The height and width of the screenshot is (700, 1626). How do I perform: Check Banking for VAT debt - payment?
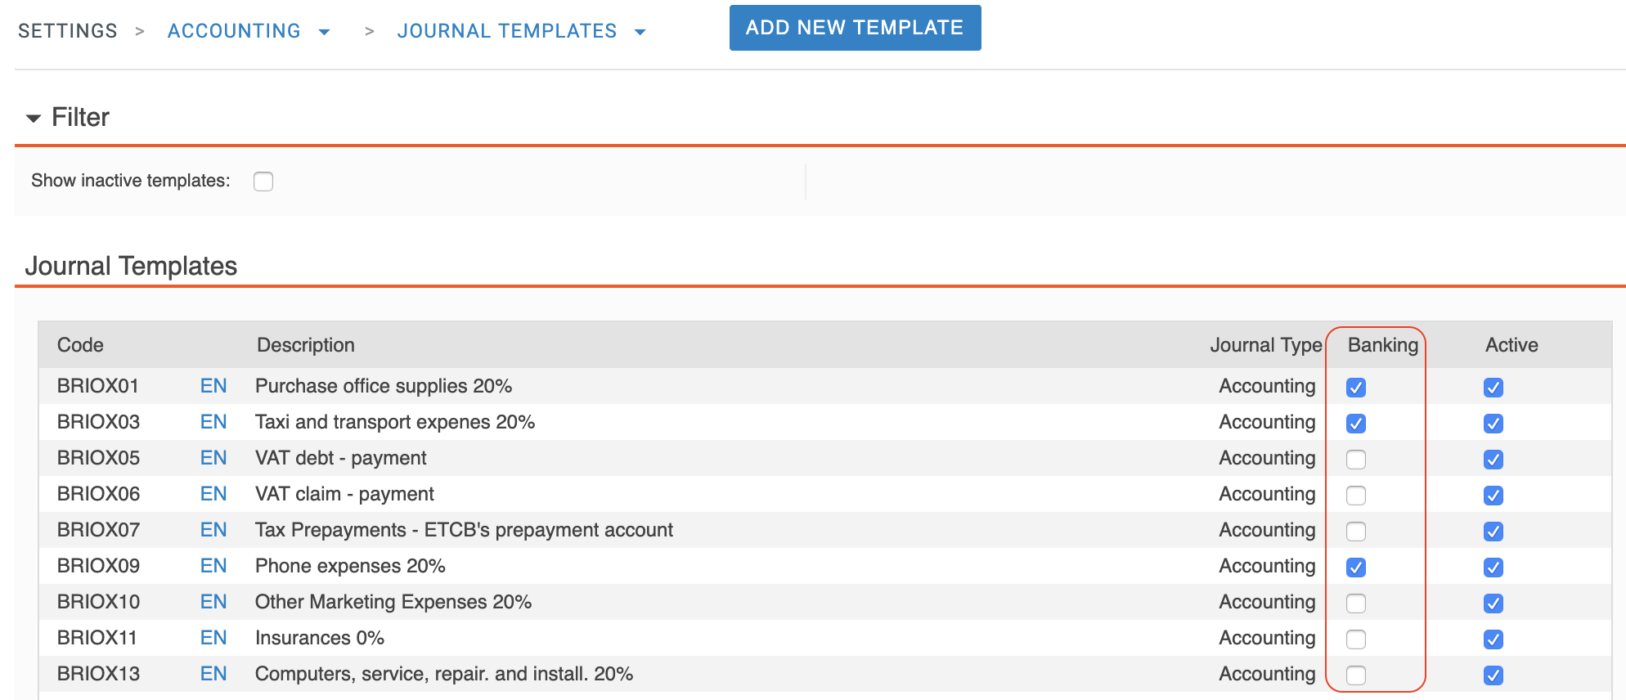1356,460
